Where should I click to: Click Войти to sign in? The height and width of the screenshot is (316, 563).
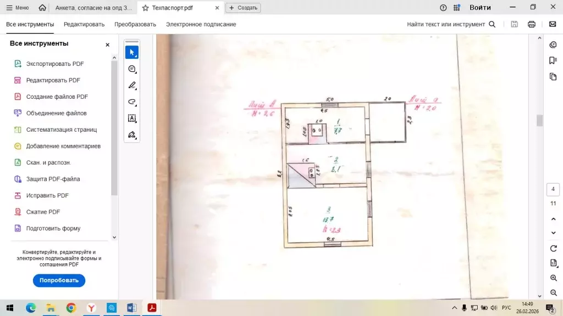pos(480,8)
